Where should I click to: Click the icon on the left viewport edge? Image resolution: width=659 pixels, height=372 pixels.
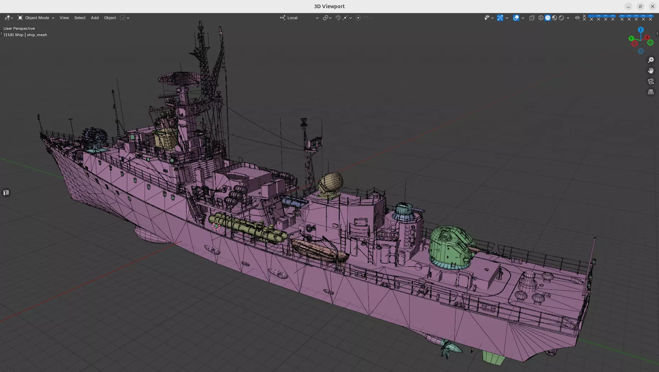pyautogui.click(x=6, y=193)
